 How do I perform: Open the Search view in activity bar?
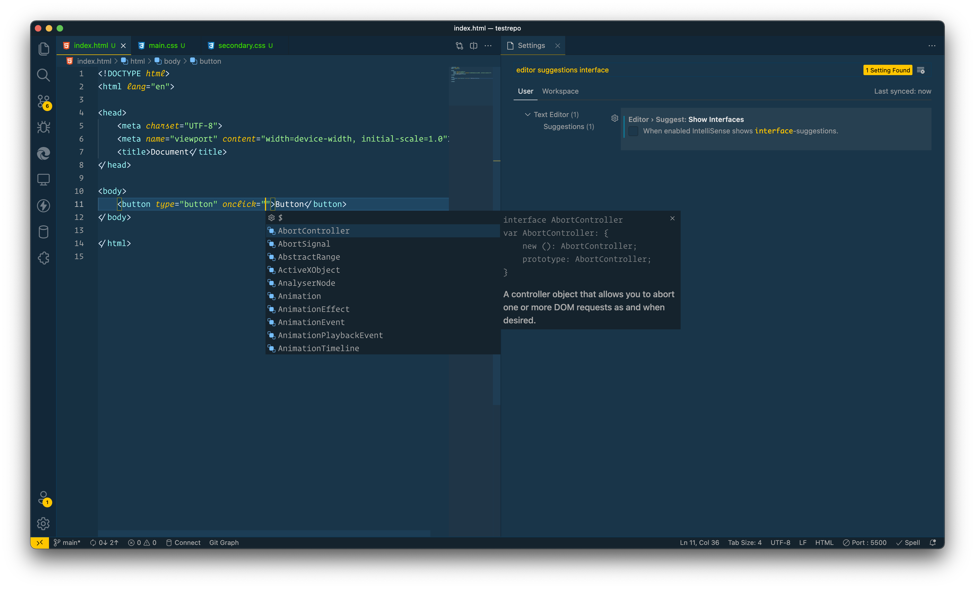point(44,75)
